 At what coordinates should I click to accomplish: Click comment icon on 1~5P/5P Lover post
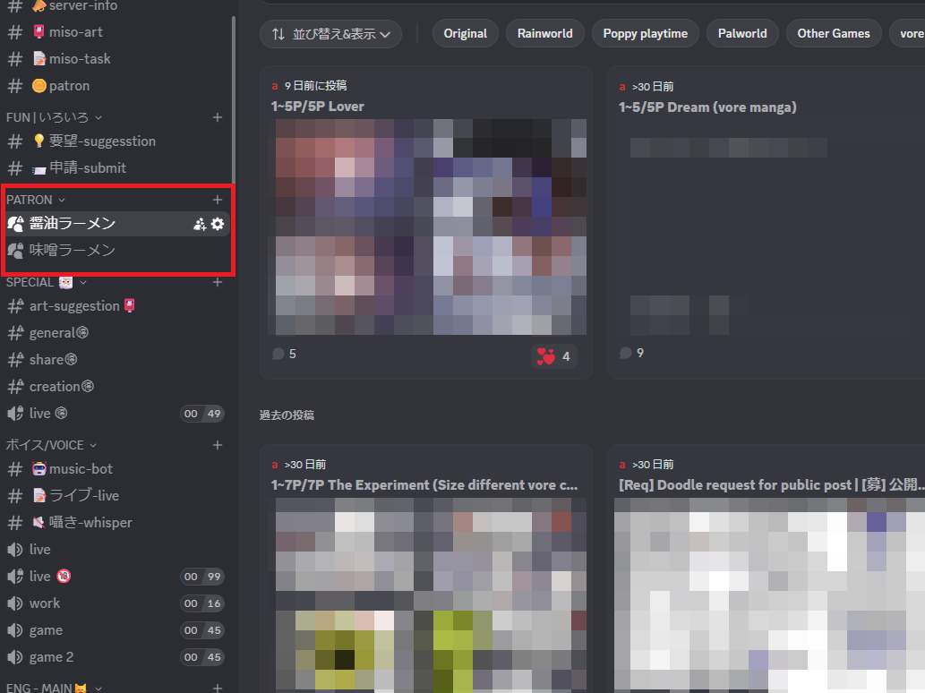click(278, 354)
